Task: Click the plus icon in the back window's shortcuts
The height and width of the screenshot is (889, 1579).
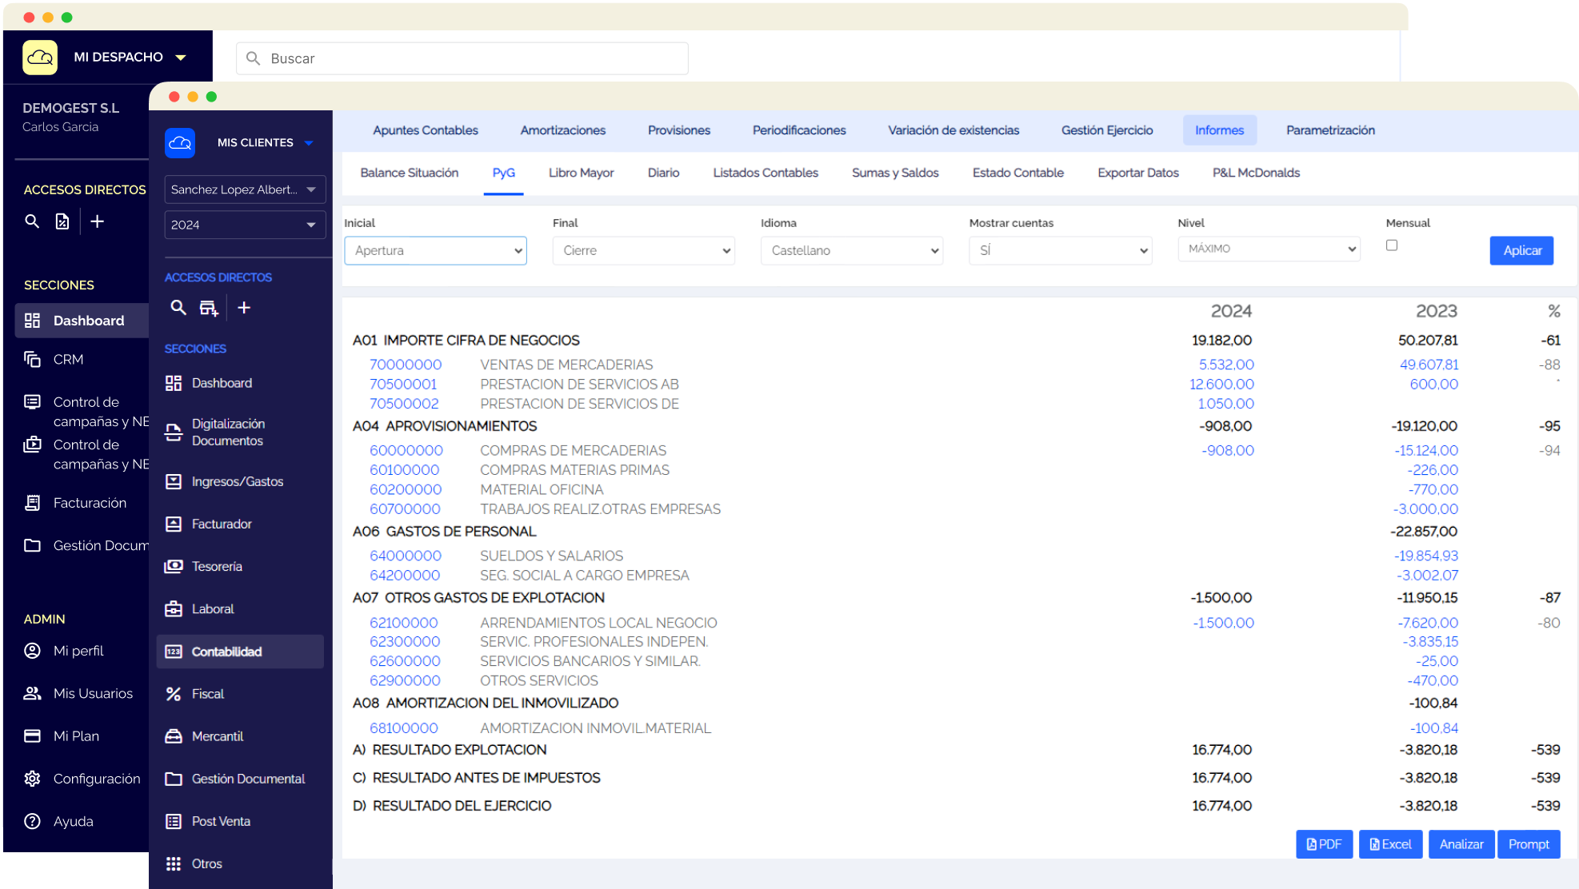Action: 97,221
